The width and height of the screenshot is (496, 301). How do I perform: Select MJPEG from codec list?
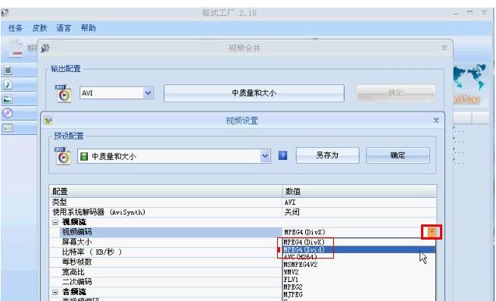tap(359, 295)
